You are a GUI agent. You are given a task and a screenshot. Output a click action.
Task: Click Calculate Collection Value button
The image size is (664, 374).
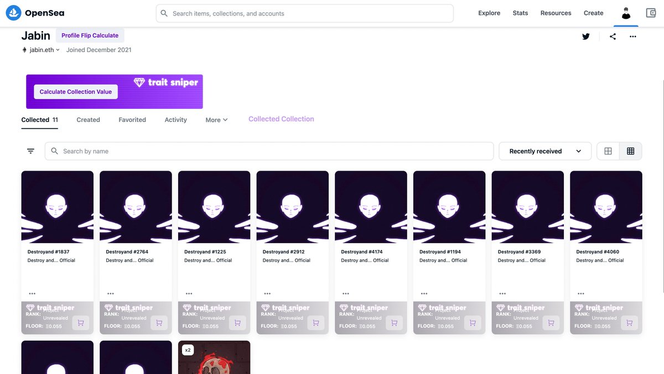click(76, 92)
